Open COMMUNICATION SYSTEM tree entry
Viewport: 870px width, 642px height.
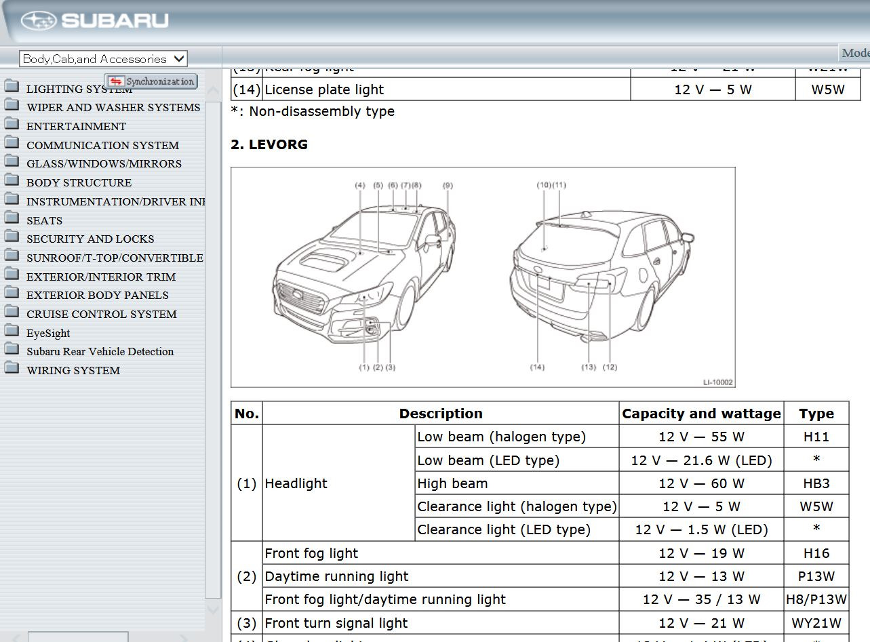pos(102,145)
